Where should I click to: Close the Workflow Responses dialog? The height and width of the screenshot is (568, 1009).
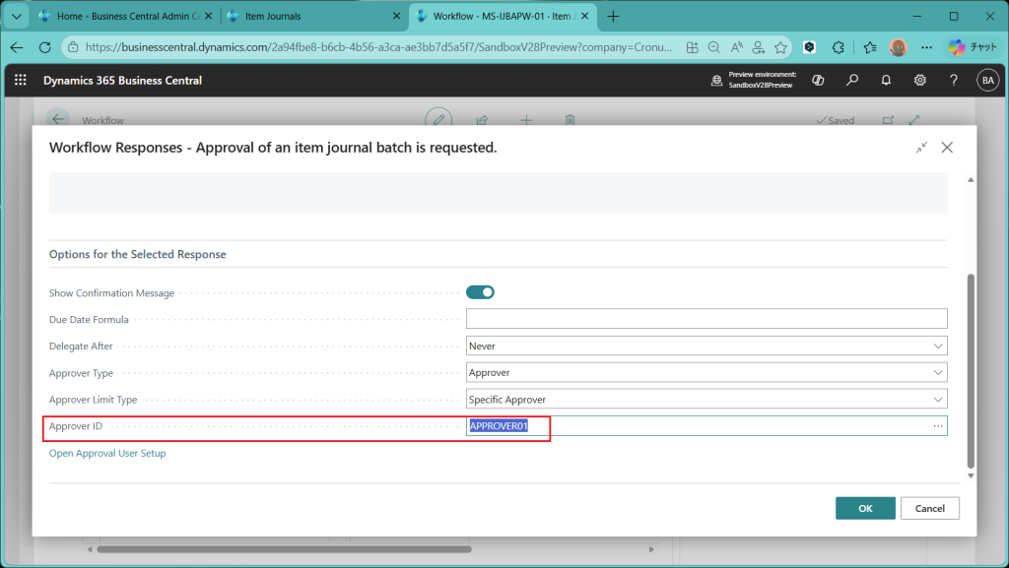click(x=947, y=148)
